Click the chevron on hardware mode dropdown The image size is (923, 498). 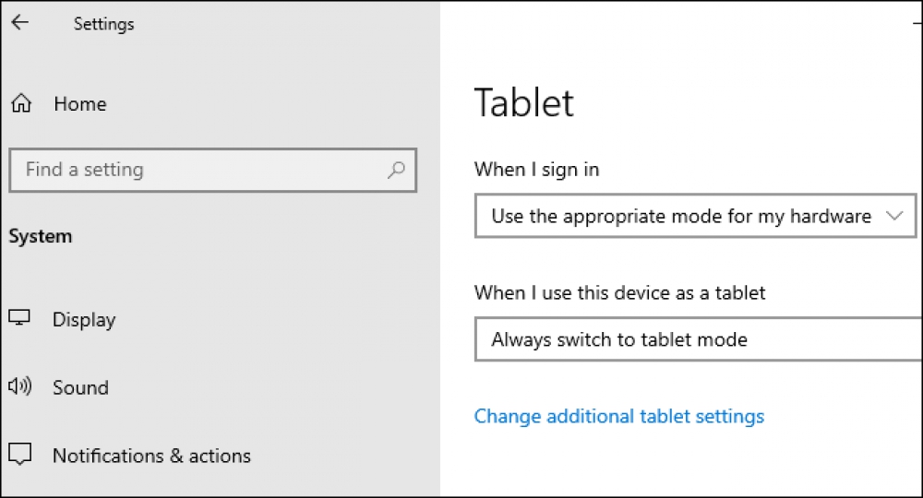tap(894, 216)
